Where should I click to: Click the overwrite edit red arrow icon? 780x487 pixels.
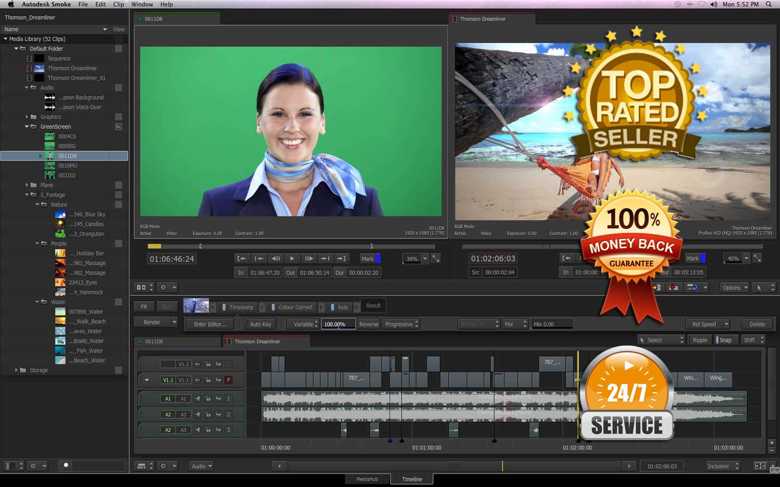click(673, 288)
